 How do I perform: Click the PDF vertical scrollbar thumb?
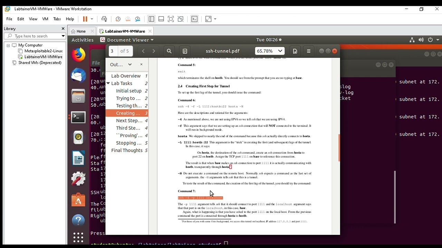pos(339,147)
